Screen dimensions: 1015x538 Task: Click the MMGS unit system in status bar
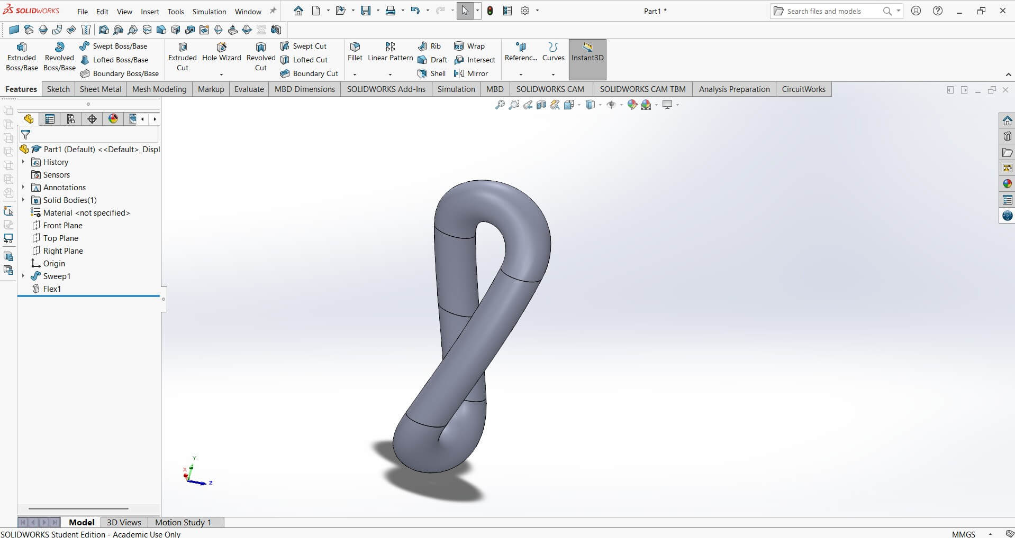(963, 534)
